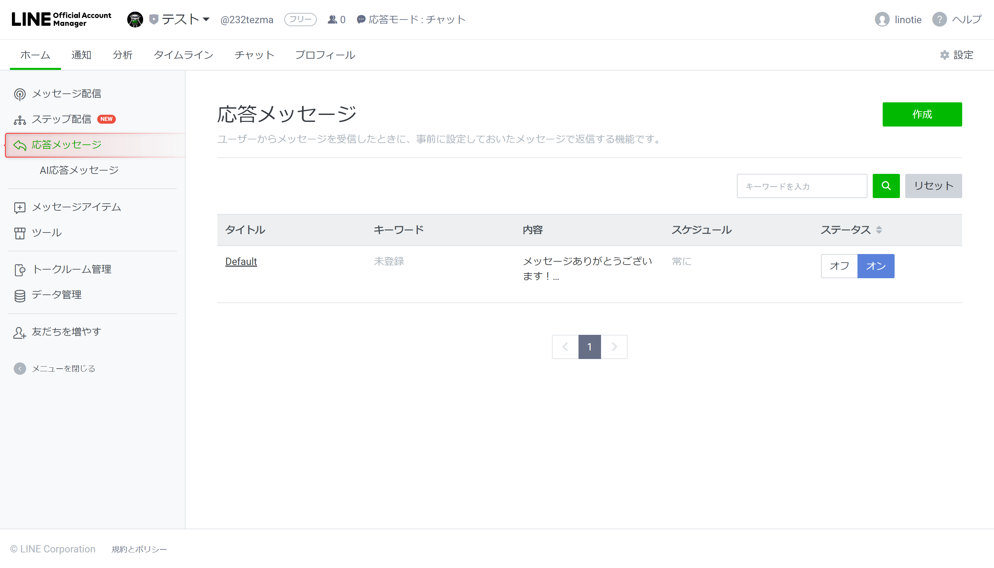Open トークルーム管理 in the sidebar
Viewport: 994px width, 568px height.
pos(72,269)
